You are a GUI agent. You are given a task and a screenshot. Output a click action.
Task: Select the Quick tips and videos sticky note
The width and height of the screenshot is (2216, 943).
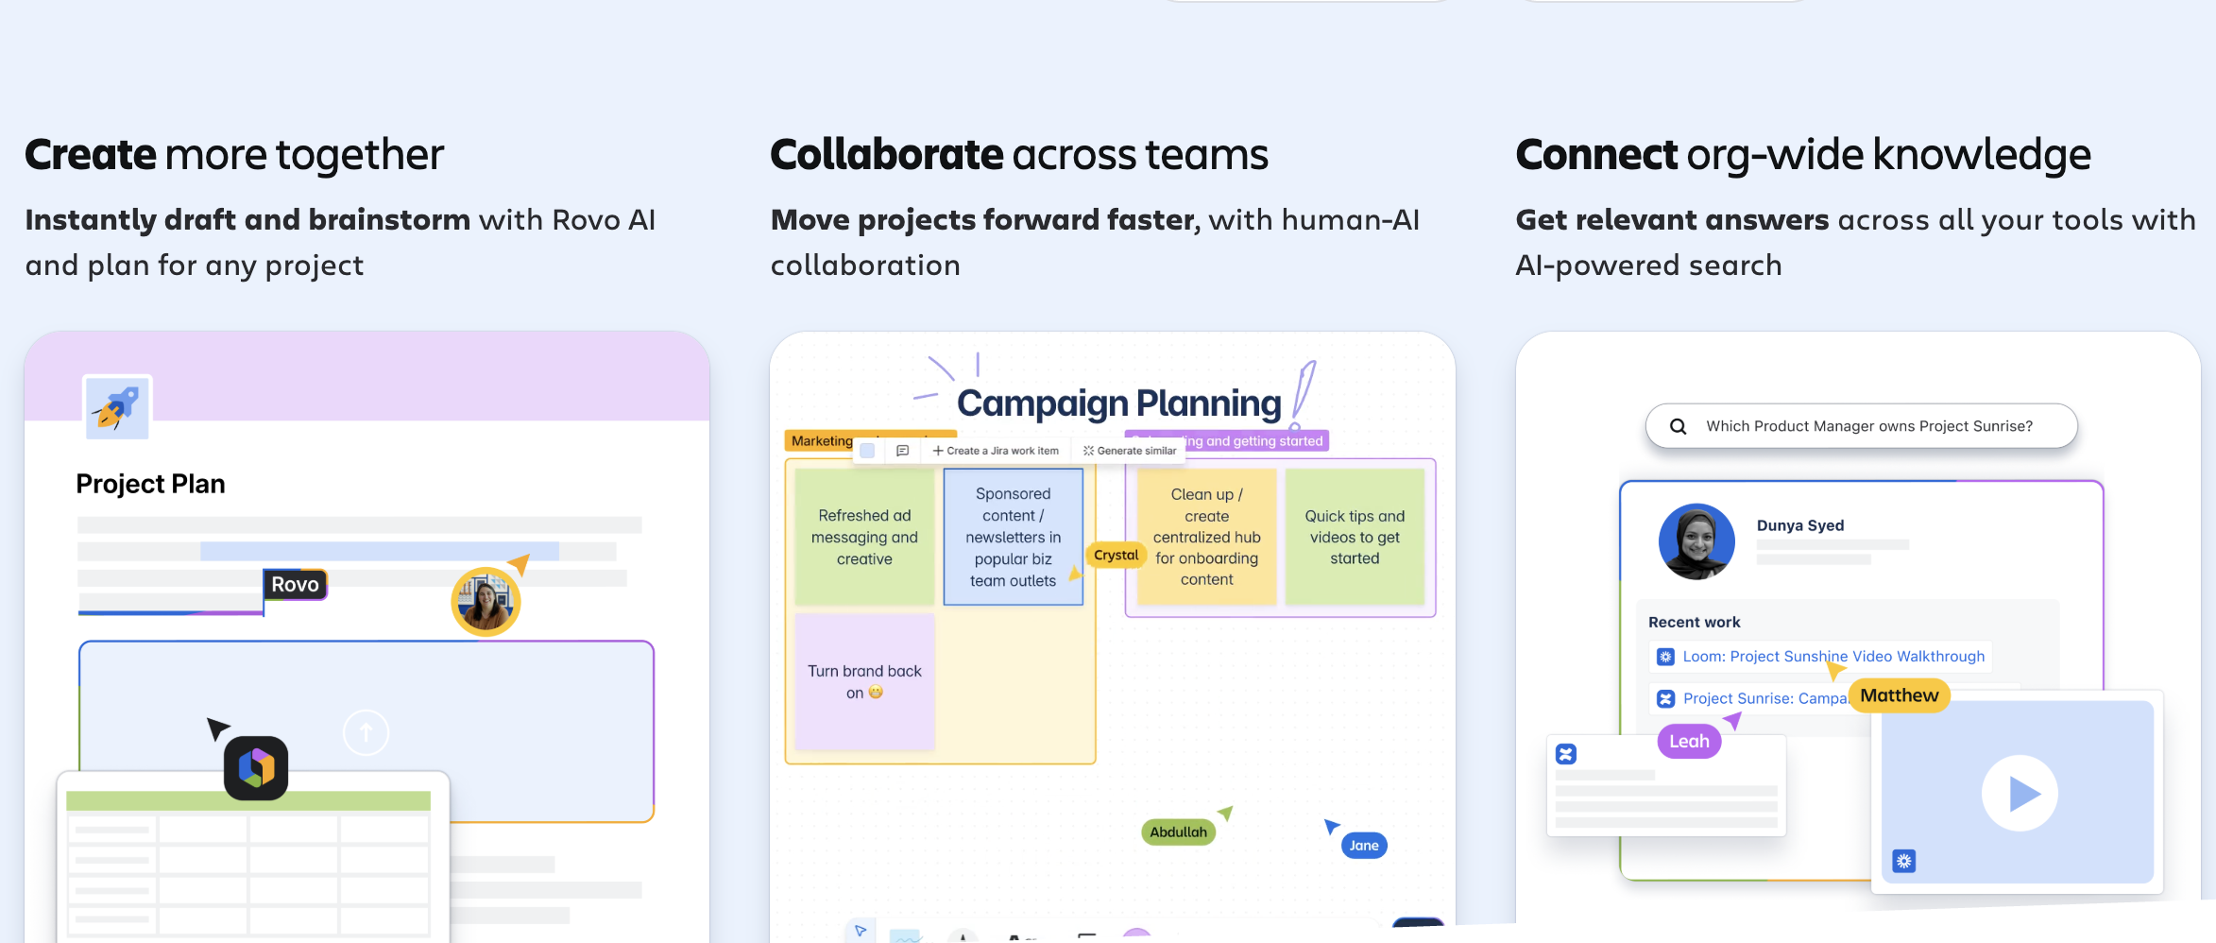(x=1355, y=537)
